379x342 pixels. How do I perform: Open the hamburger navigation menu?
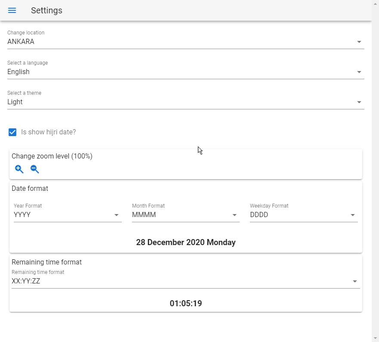(12, 10)
